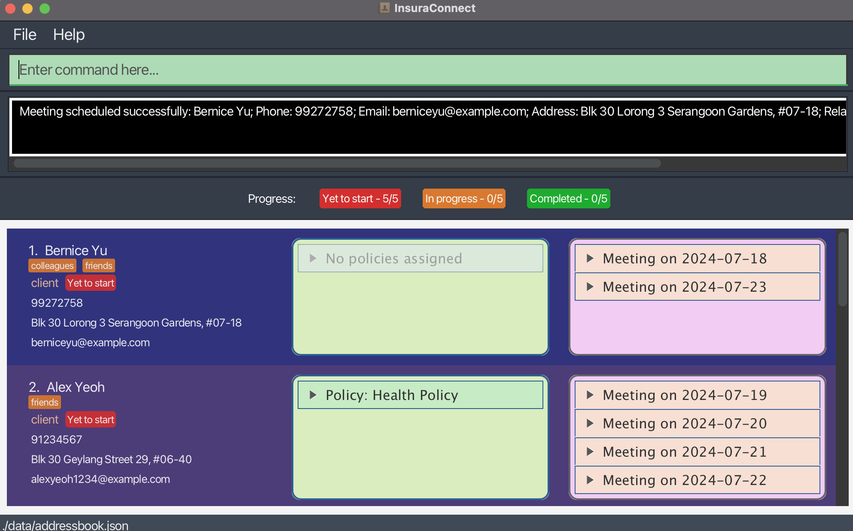The image size is (853, 531).
Task: Click Alex Yeoh's Yet to start status
Action: 91,420
